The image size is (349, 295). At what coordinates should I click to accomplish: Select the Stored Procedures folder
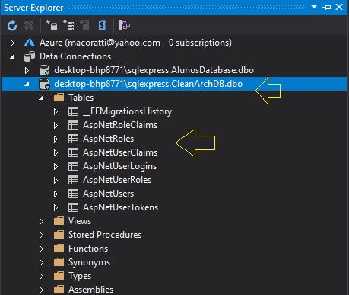(105, 235)
